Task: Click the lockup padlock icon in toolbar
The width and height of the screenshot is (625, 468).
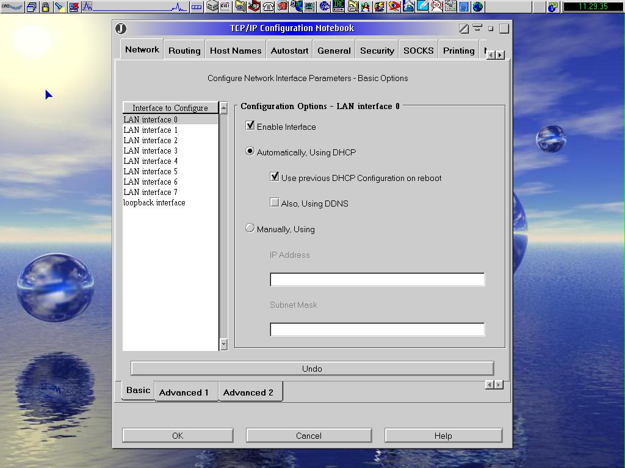Action: (x=45, y=7)
